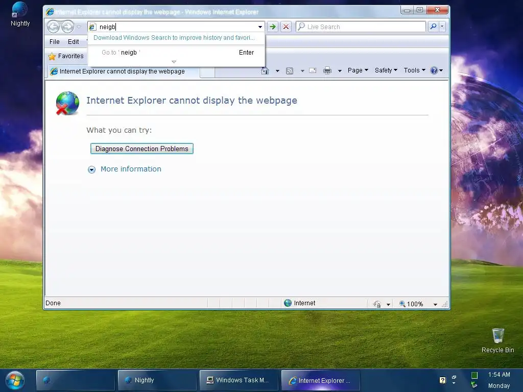Viewport: 523px width, 392px height.
Task: Switch to the Nightly taskbar button
Action: pyautogui.click(x=157, y=380)
